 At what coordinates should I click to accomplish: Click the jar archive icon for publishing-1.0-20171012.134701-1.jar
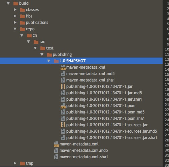pos(63,87)
